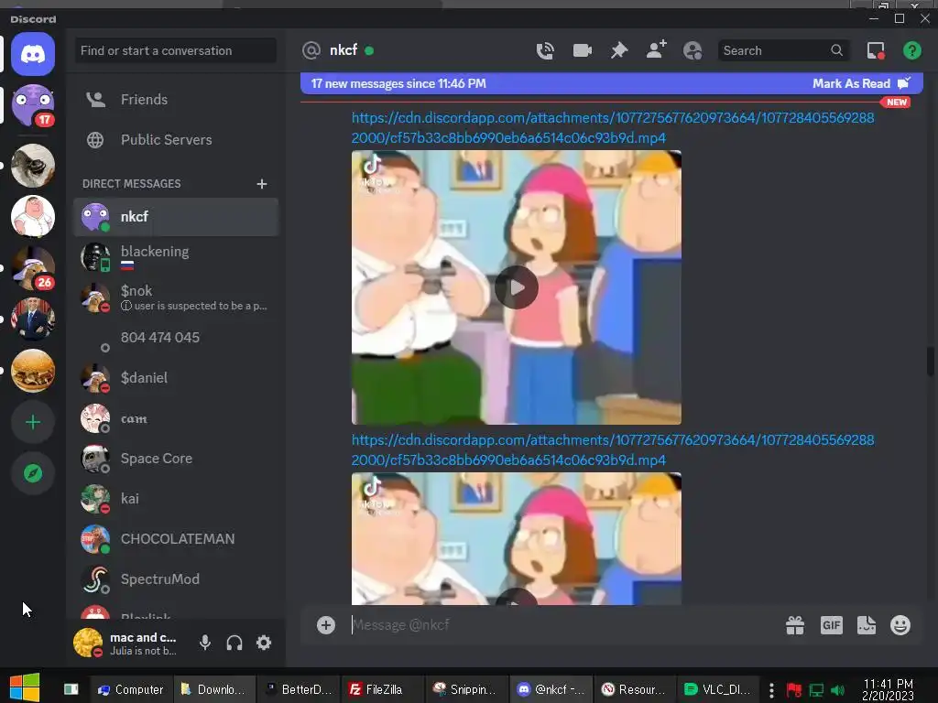Viewport: 938px width, 703px height.
Task: Open the server icon with 26 badge
Action: pyautogui.click(x=33, y=268)
